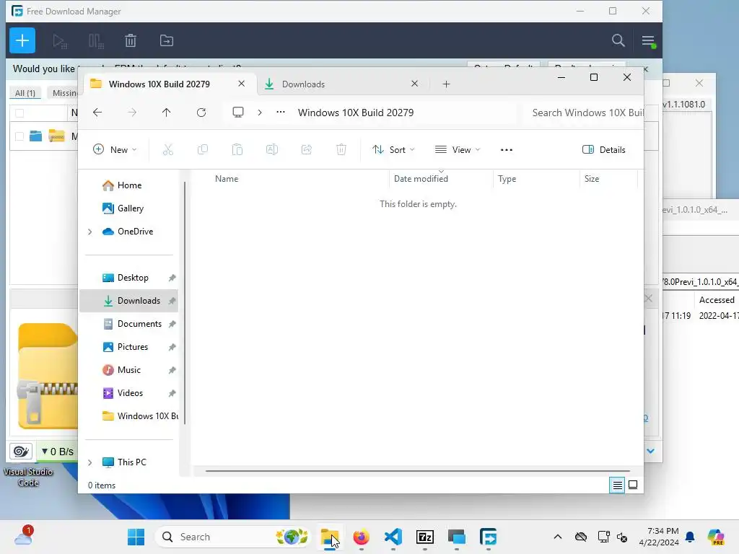
Task: Expand the This PC node in sidebar
Action: (x=90, y=462)
